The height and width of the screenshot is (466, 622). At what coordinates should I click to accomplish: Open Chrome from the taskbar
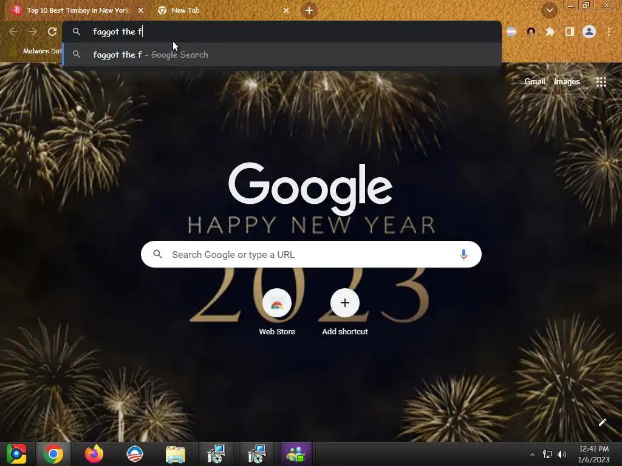(53, 454)
